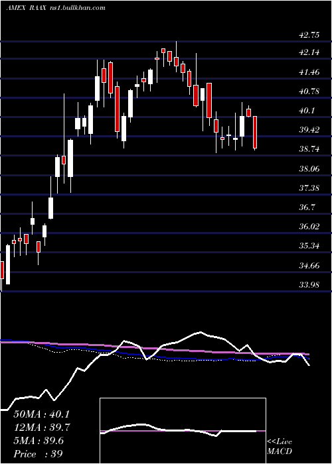
Task: Click the 42.14 price axis label
Action: coord(309,52)
